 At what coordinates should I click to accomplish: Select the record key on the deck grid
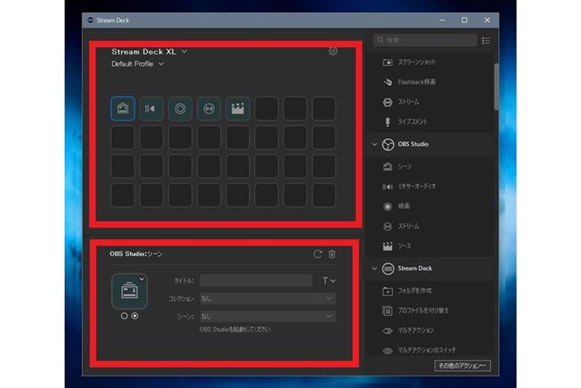pos(180,109)
